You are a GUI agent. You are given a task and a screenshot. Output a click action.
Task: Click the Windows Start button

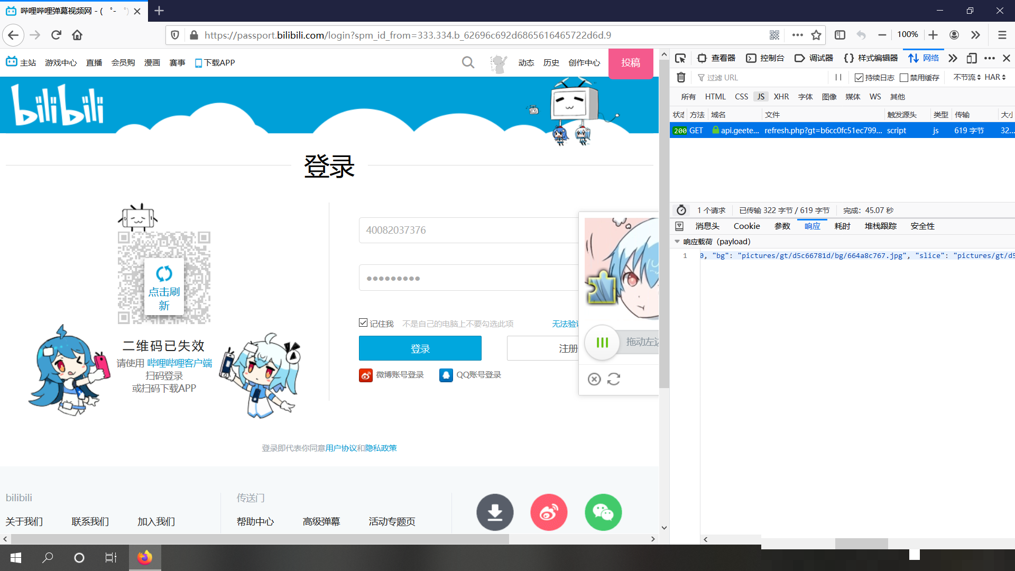16,558
